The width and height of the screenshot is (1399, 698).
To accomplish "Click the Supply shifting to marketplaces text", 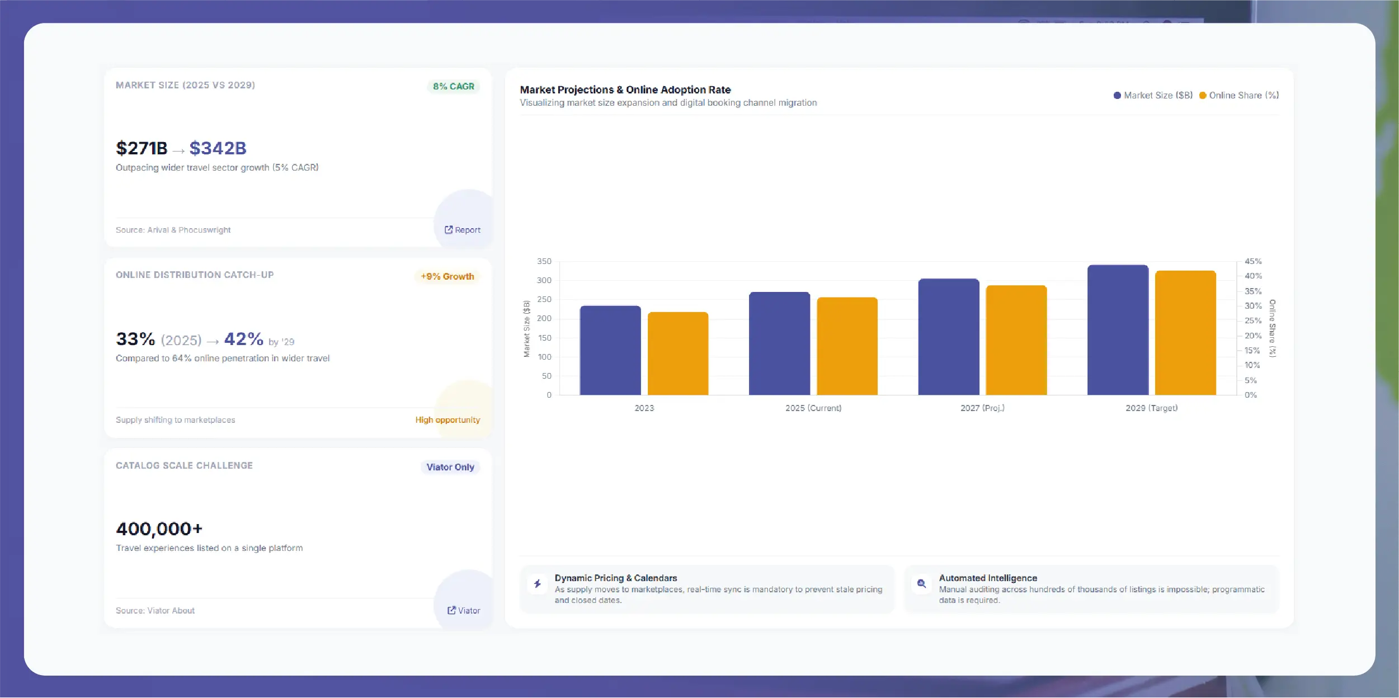I will click(175, 420).
